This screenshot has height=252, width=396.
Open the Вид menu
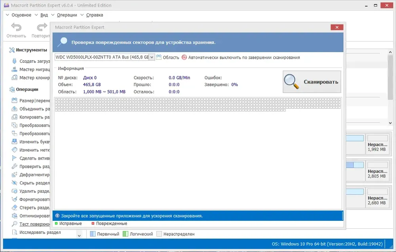point(44,15)
